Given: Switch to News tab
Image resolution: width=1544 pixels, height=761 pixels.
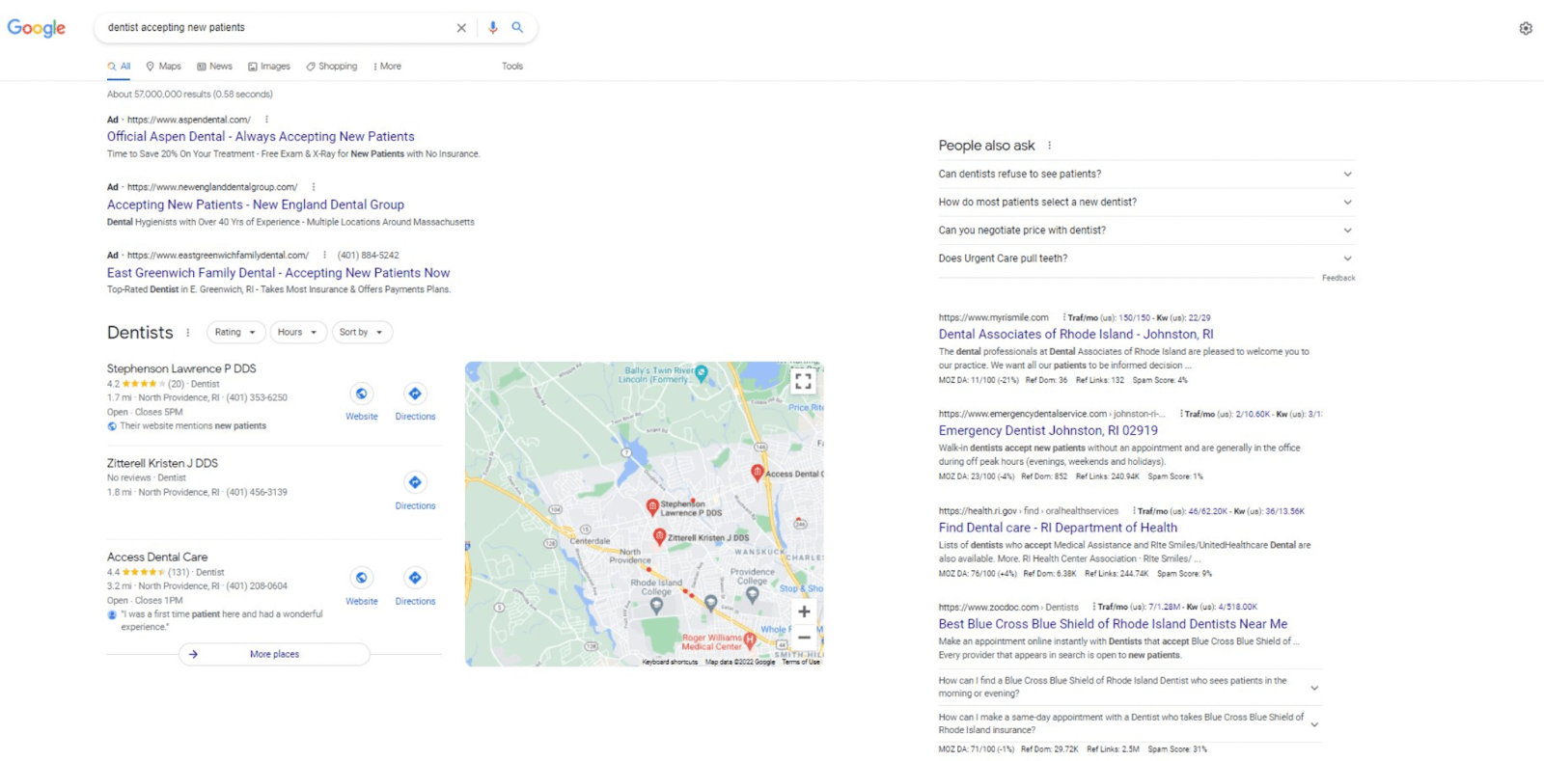Looking at the screenshot, I should click(214, 67).
